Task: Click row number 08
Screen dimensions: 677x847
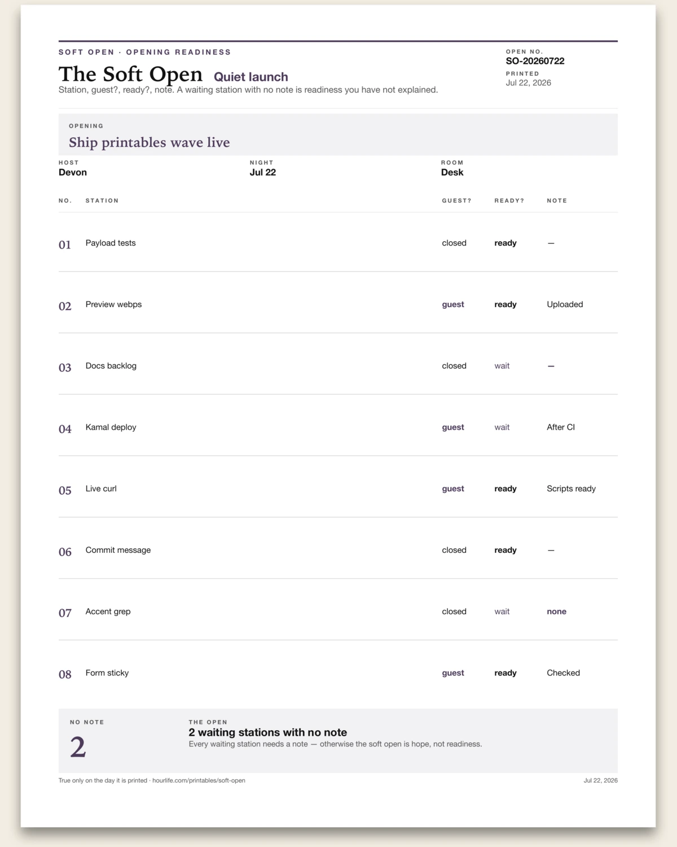Action: [x=65, y=675]
